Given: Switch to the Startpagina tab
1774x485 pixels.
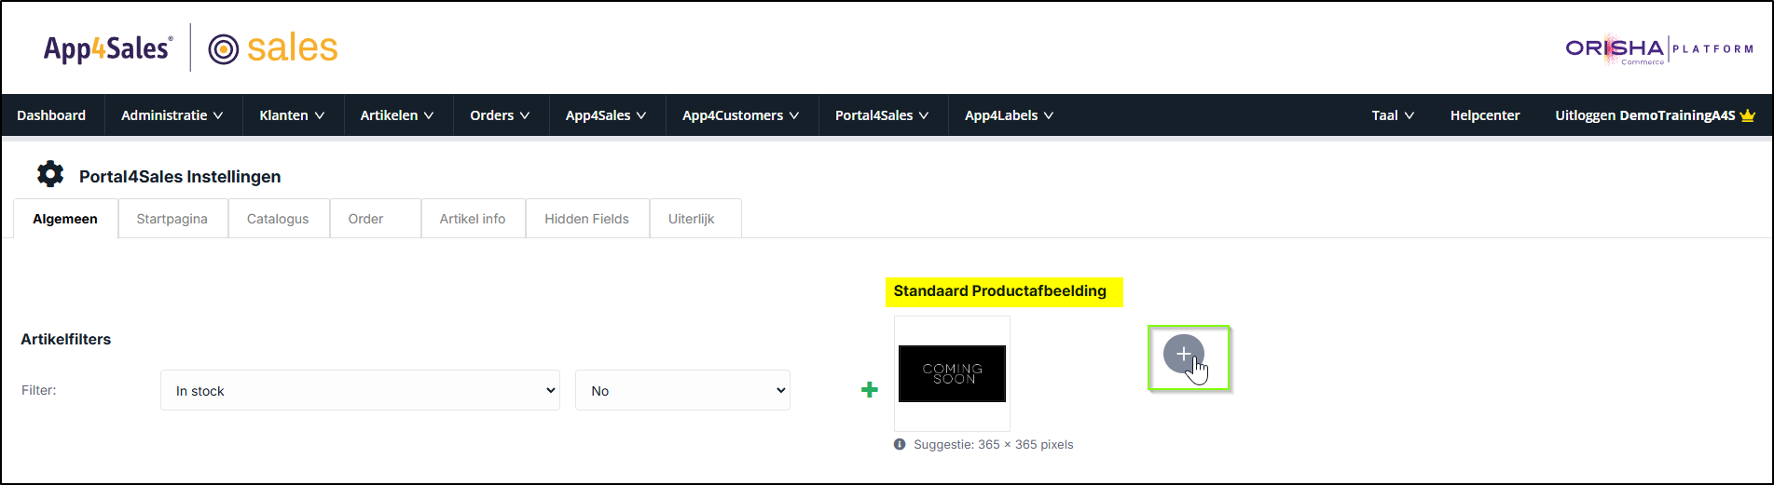Looking at the screenshot, I should [172, 219].
